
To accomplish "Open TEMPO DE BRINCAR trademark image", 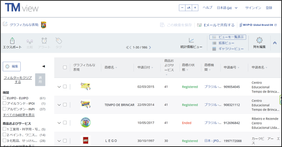I will 86,104.
